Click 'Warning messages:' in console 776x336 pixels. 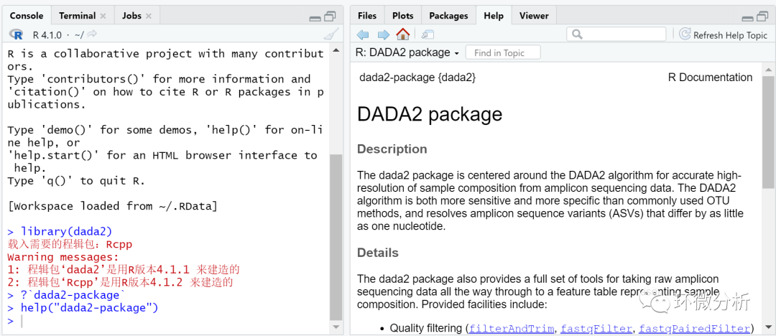[x=63, y=257]
